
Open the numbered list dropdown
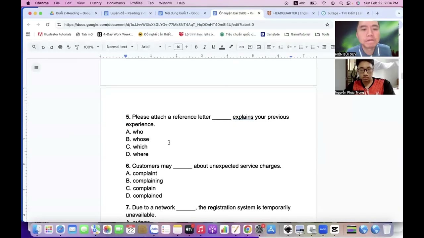(315, 47)
